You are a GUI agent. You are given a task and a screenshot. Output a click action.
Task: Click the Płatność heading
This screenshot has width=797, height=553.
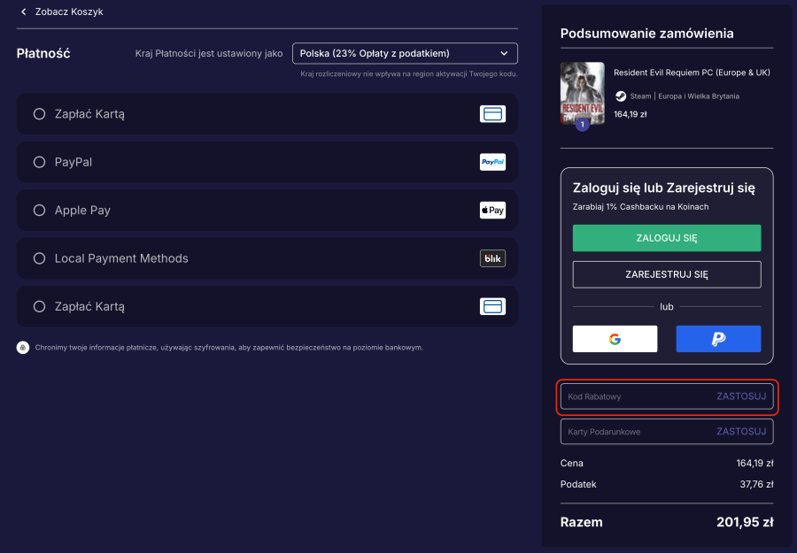point(43,53)
